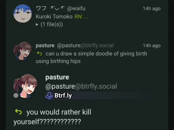
Task: Click the gray status dot on the avatar
Action: [16, 95]
